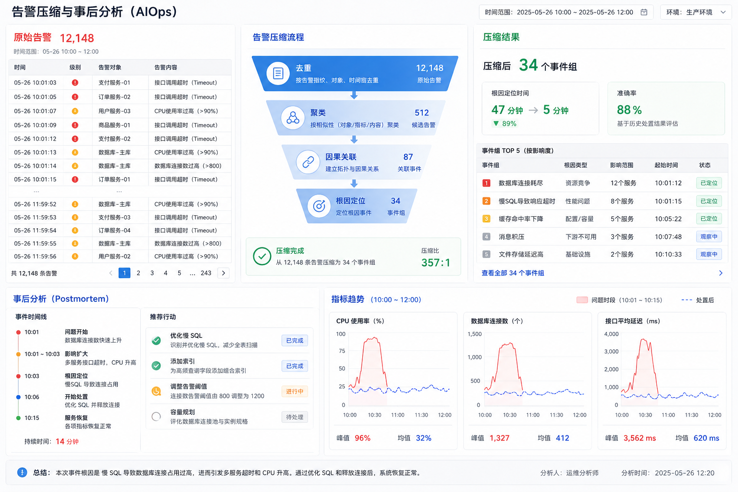Click rank 1 badge for 数据库连接耗尽
738x492 pixels.
tap(486, 183)
